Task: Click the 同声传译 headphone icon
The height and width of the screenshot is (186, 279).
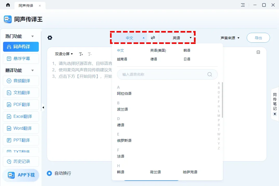Action: 9,47
